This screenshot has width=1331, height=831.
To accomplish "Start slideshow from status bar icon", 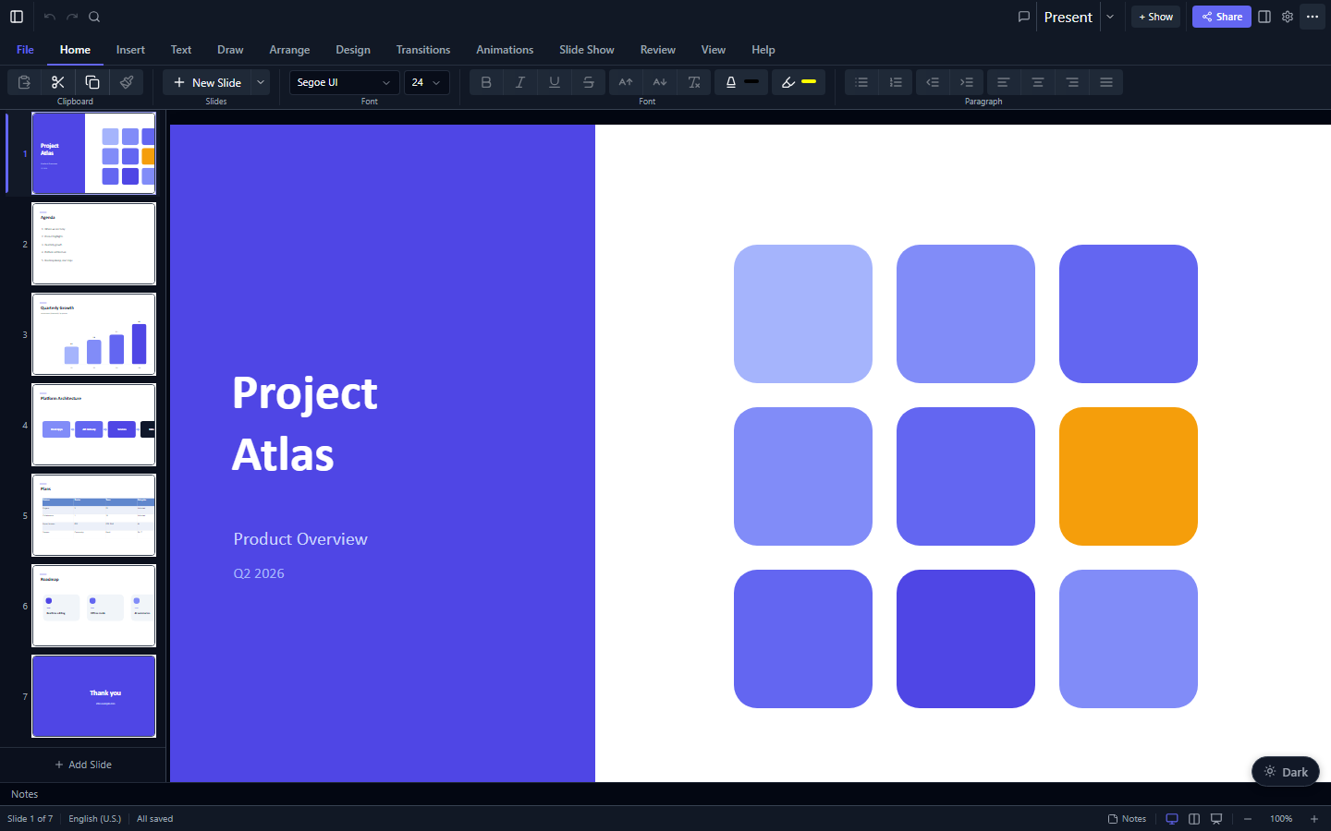I will pos(1216,819).
